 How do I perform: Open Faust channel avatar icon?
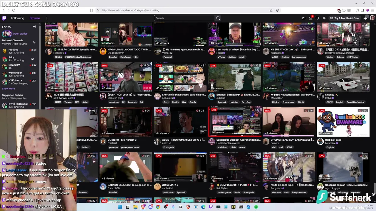211,51
